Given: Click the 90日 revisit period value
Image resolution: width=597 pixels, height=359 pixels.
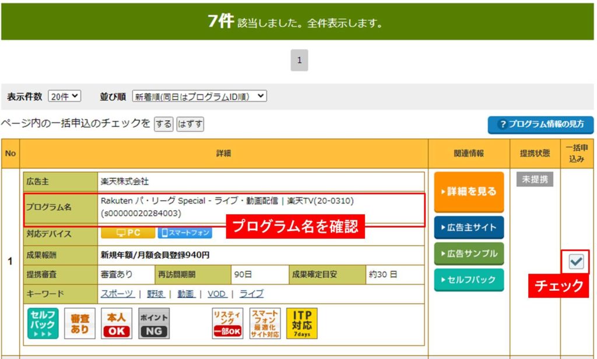Looking at the screenshot, I should 243,274.
